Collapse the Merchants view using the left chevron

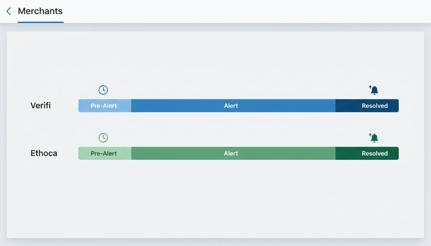point(8,11)
